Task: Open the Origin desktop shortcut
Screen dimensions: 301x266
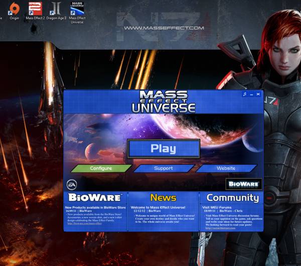Action: 15,11
